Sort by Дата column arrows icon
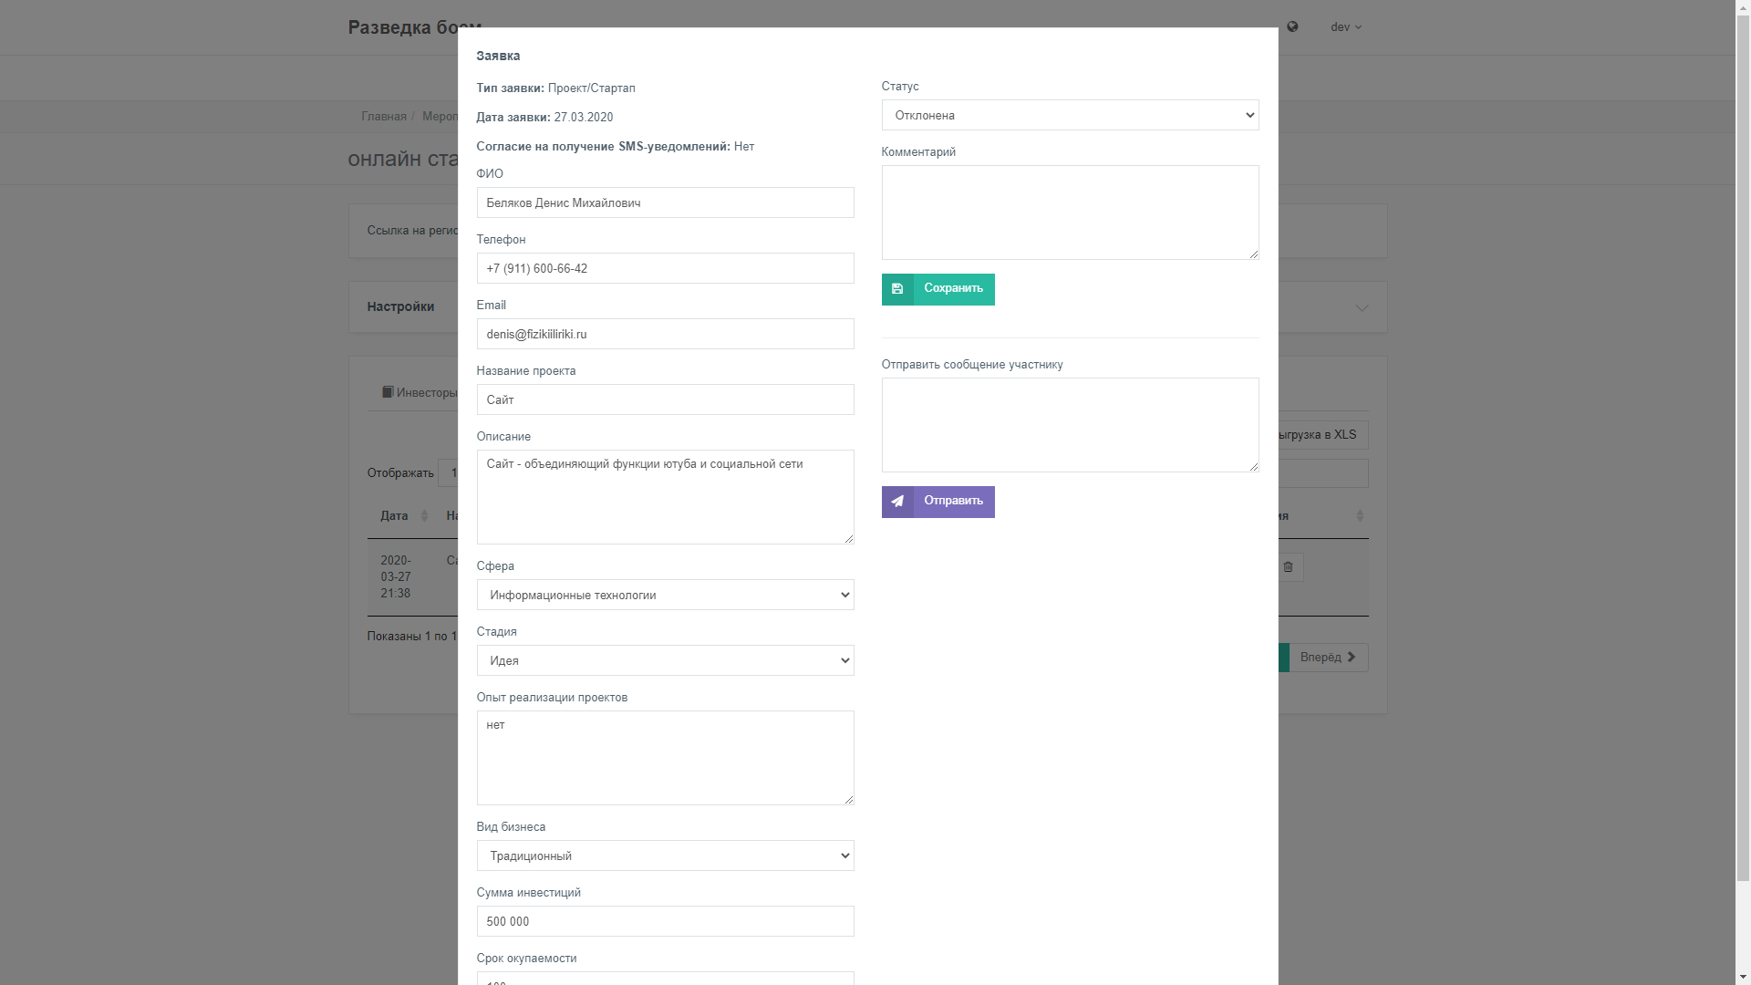1751x985 pixels. tap(424, 516)
